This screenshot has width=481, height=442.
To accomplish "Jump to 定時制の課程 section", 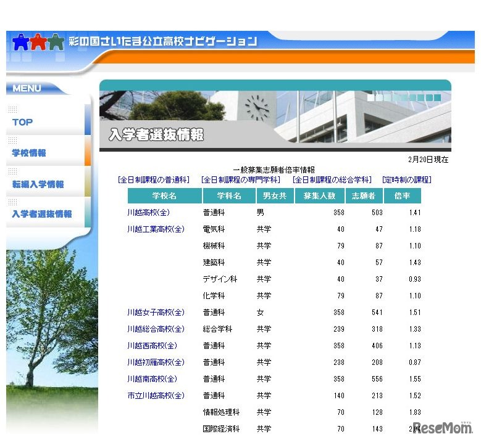I will click(407, 180).
